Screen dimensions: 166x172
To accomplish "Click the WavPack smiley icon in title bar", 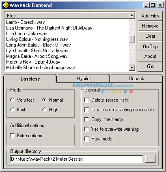I will [x=5, y=5].
